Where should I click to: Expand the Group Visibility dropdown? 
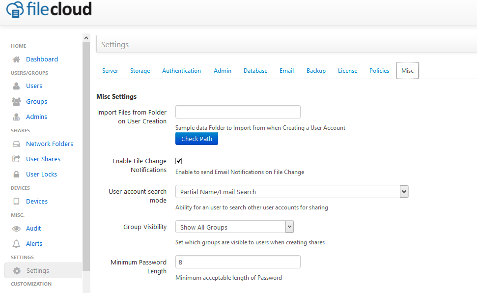pyautogui.click(x=234, y=227)
